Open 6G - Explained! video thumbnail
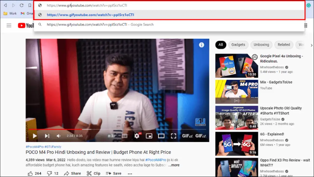The height and width of the screenshot is (177, 314). click(x=237, y=144)
